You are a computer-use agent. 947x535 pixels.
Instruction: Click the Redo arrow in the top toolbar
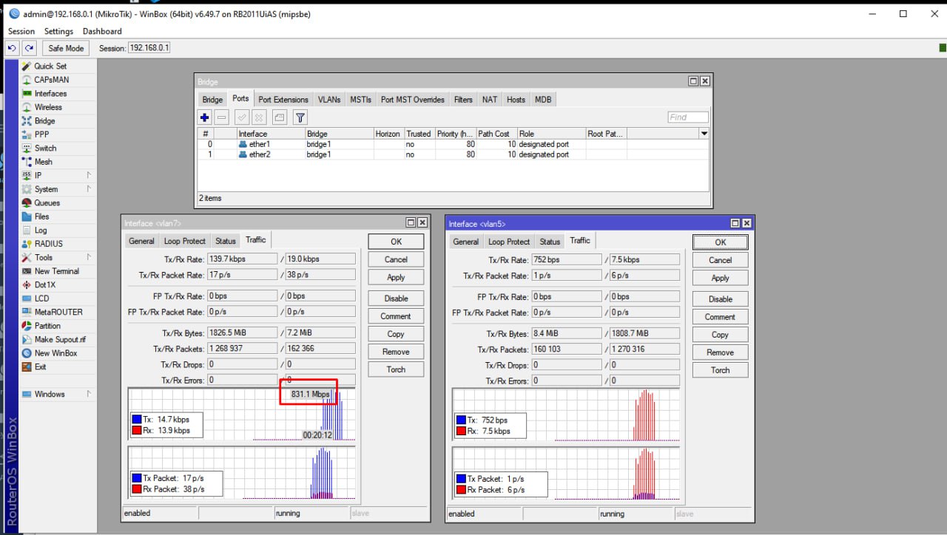[29, 48]
